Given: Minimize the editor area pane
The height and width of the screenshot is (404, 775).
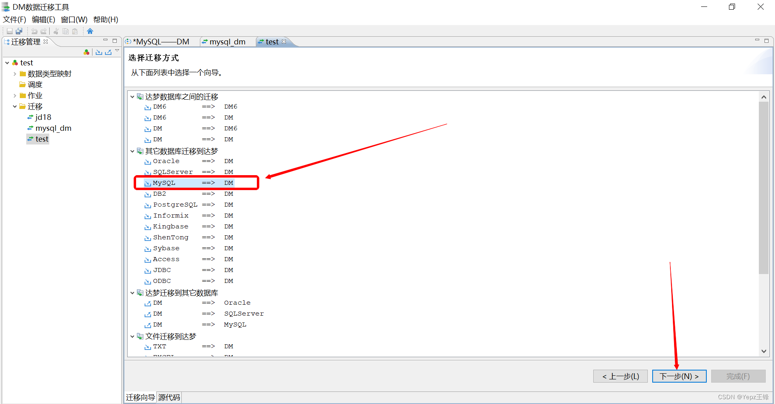Looking at the screenshot, I should (757, 40).
